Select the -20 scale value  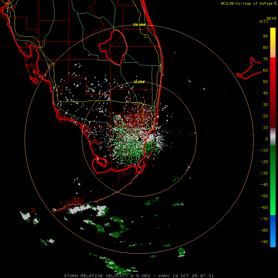coord(264,162)
